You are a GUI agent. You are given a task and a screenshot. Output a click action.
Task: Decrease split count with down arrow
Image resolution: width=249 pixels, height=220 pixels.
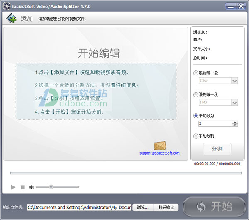click(x=235, y=125)
